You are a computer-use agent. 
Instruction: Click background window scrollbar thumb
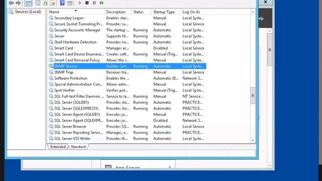click(270, 50)
